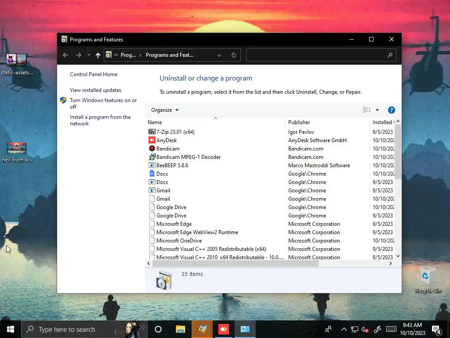
Task: Sort by the Installed On column header
Action: point(383,122)
